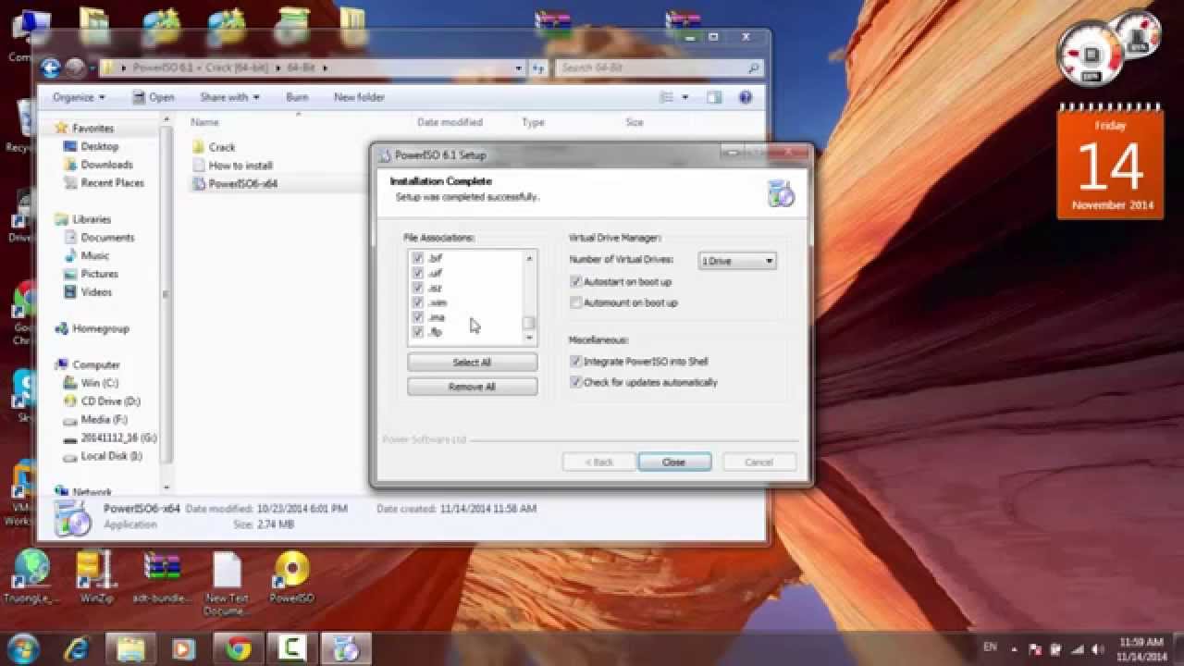This screenshot has width=1184, height=666.
Task: Change view using Explorer's view icon
Action: click(x=667, y=97)
